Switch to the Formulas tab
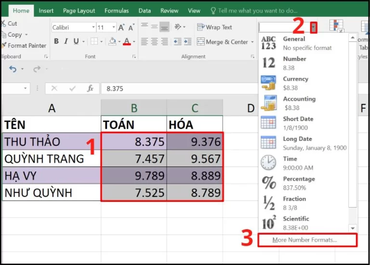This screenshot has height=265, width=370. click(117, 11)
